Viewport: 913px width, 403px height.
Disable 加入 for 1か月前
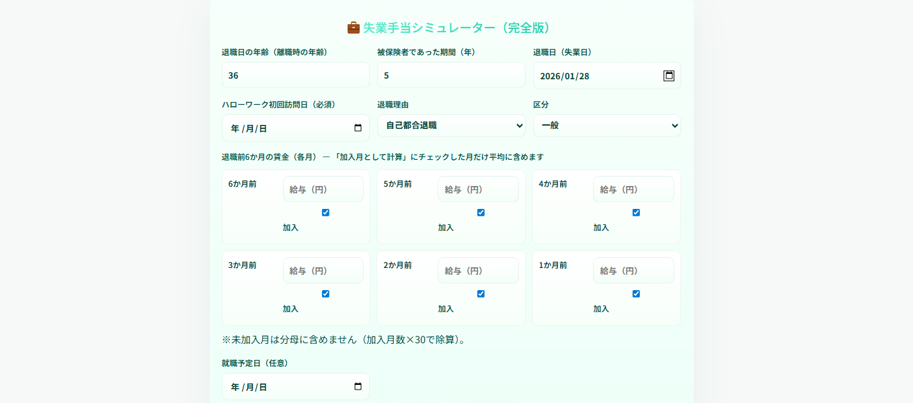coord(635,294)
